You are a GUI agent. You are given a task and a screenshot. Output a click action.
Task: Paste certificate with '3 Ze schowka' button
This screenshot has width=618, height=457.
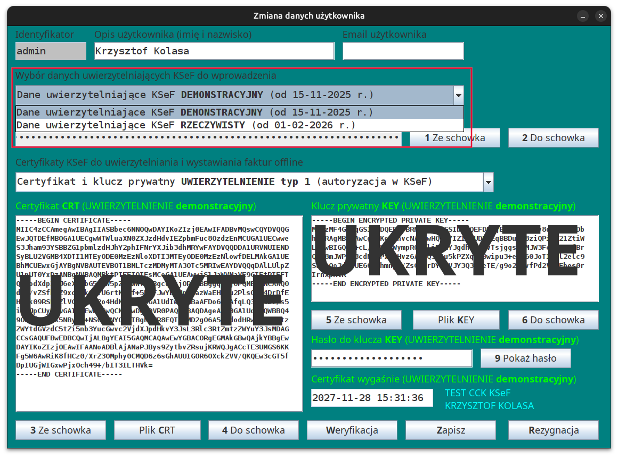61,430
